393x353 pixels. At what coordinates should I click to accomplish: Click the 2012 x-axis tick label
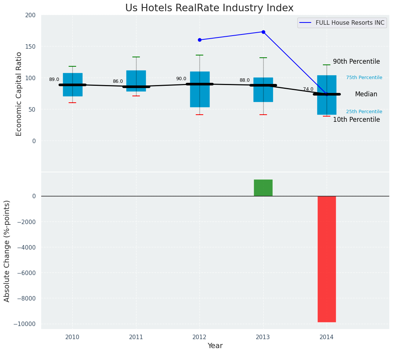[199, 337]
